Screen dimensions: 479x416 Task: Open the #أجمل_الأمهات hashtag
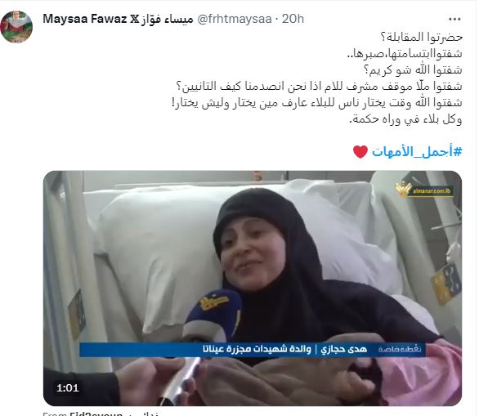[x=417, y=152]
